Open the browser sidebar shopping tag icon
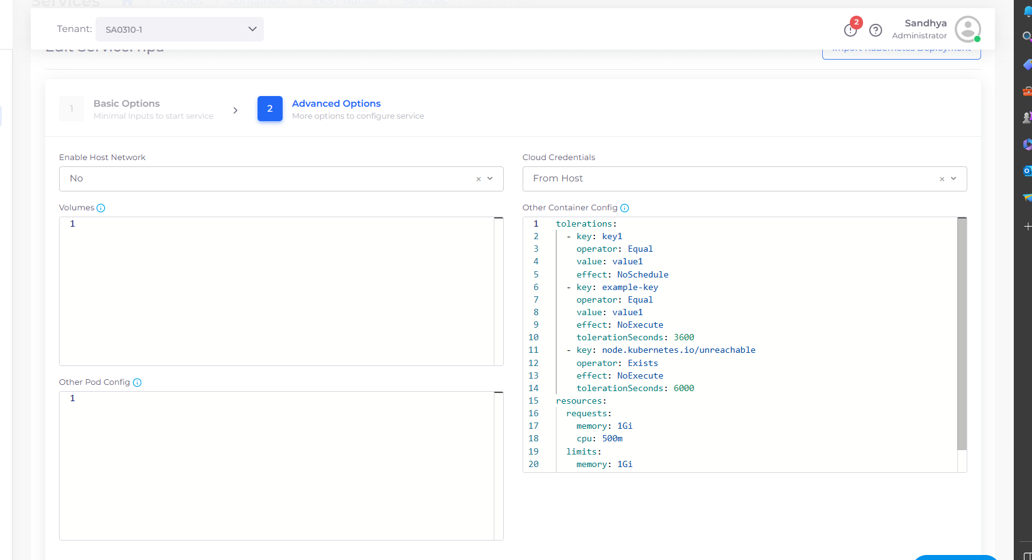This screenshot has height=560, width=1032. tap(1027, 64)
